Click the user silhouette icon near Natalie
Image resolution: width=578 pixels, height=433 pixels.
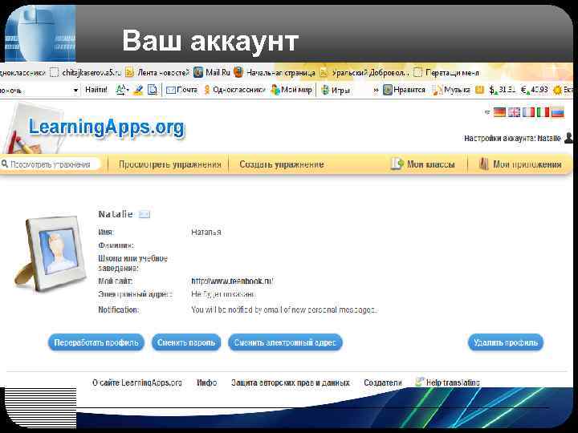point(569,138)
